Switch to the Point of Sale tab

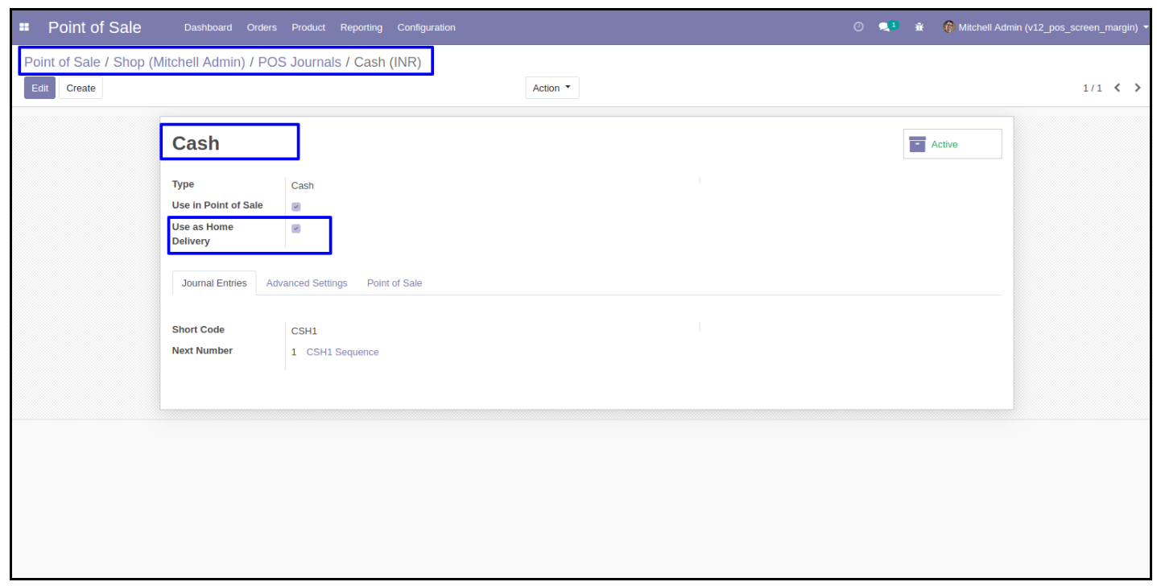395,283
